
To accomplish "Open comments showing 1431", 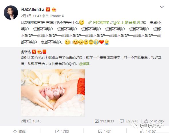I will coord(105,131).
